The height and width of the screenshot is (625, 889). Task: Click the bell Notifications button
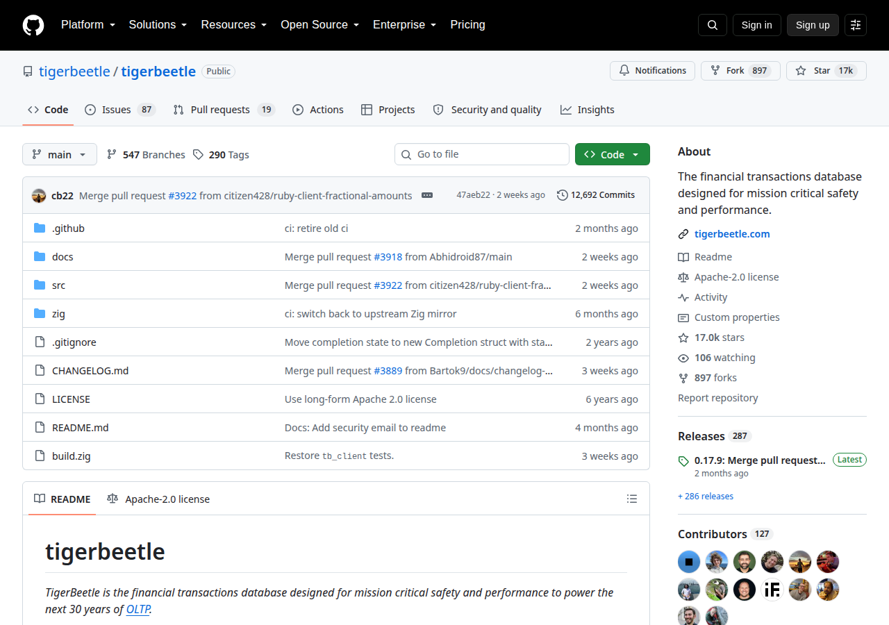[652, 71]
